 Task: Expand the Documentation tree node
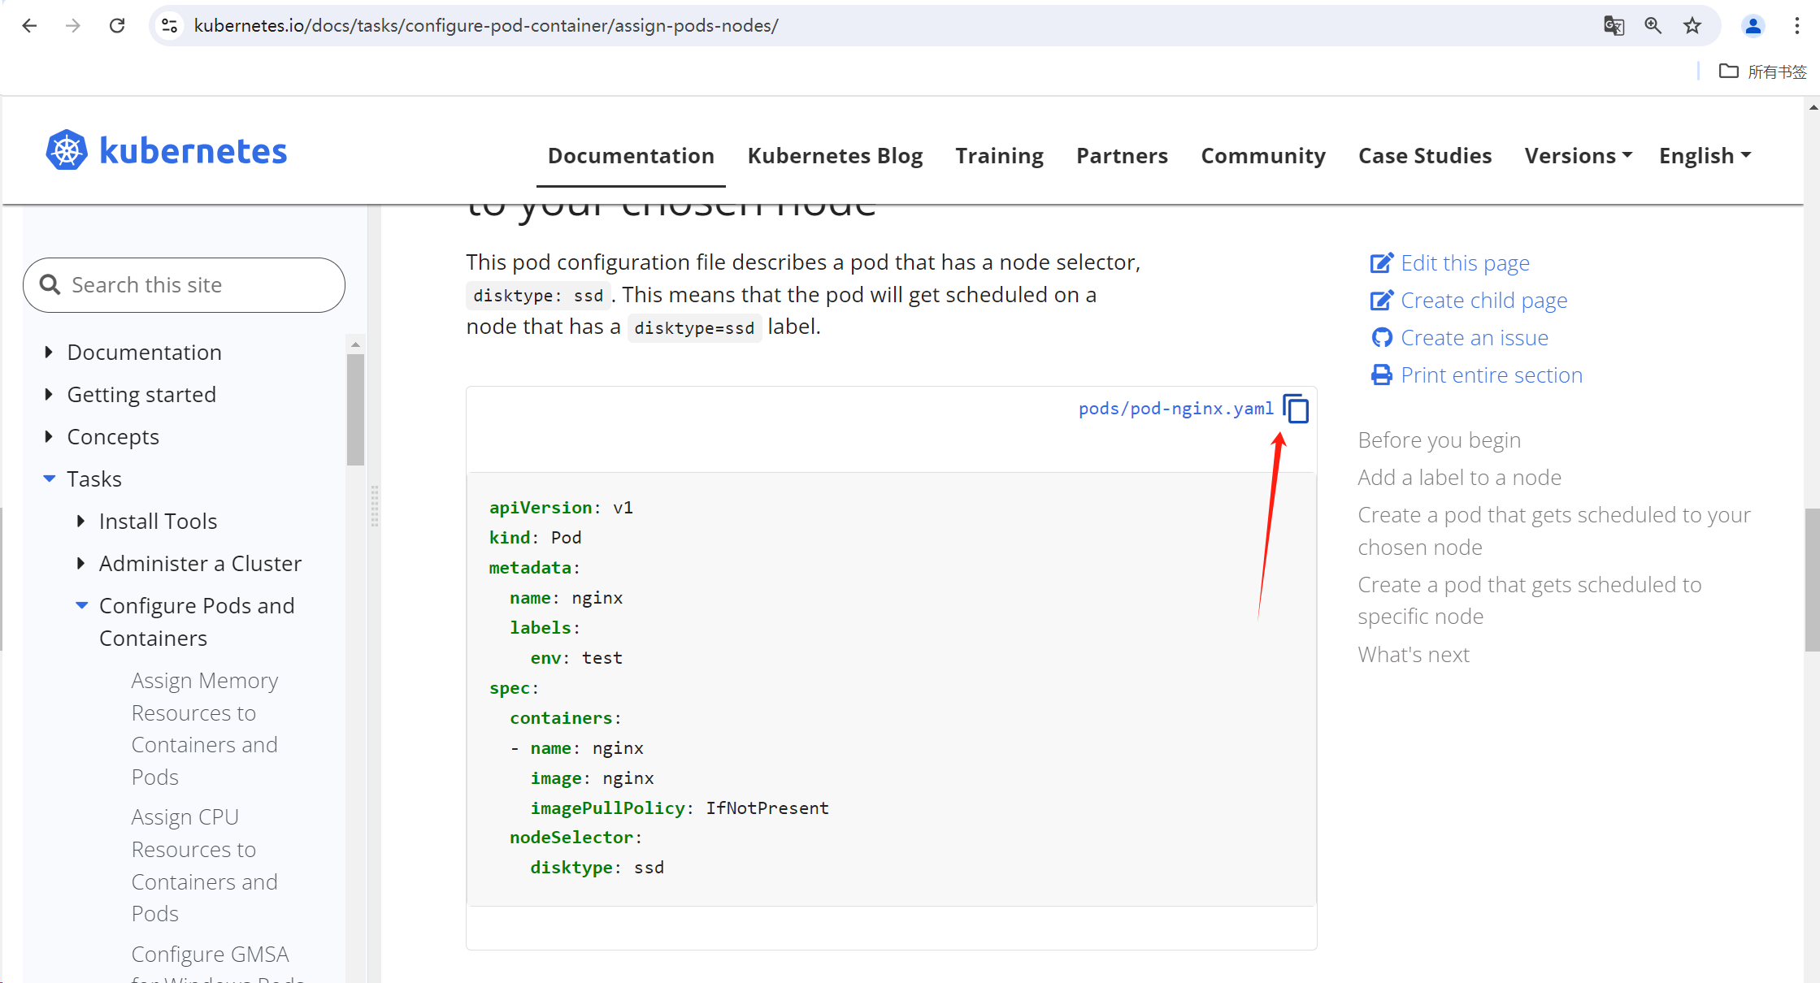[49, 352]
